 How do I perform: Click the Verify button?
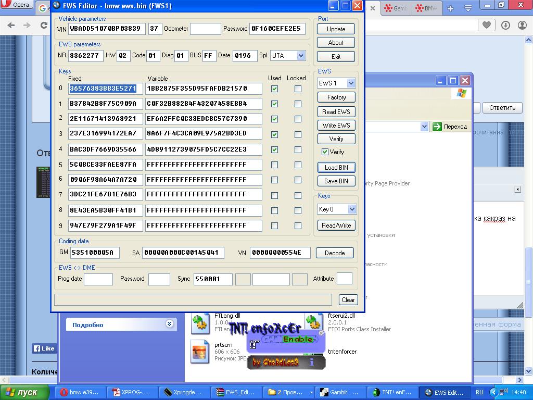click(336, 139)
